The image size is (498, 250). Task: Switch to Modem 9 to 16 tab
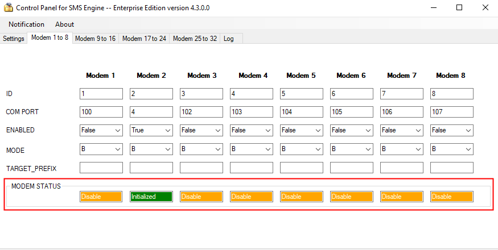point(95,39)
